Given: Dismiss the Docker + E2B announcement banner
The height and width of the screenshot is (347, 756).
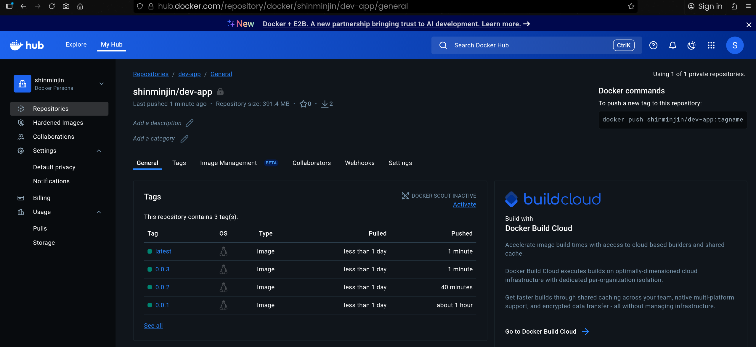Looking at the screenshot, I should [x=749, y=25].
